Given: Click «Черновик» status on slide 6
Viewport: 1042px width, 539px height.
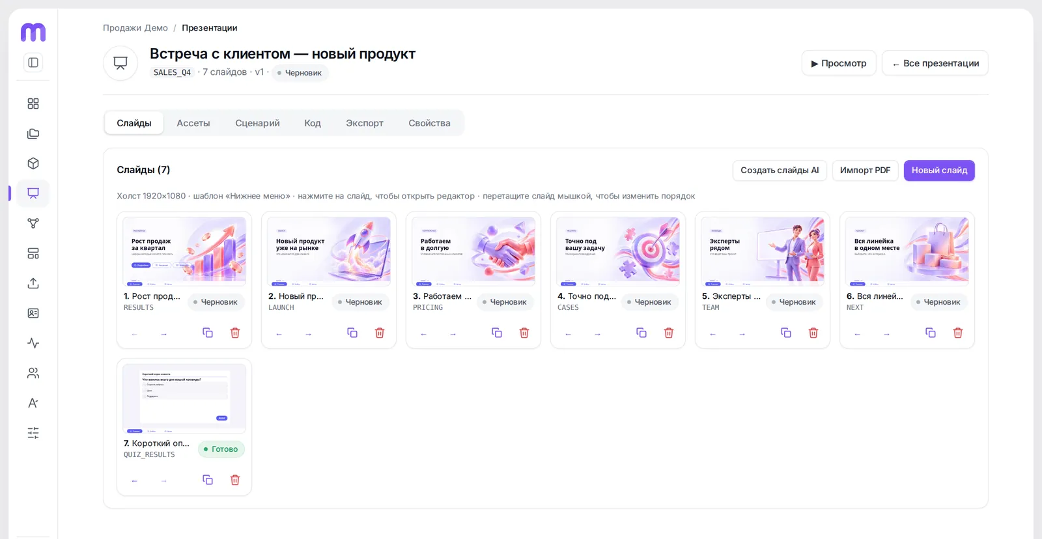Looking at the screenshot, I should [938, 302].
